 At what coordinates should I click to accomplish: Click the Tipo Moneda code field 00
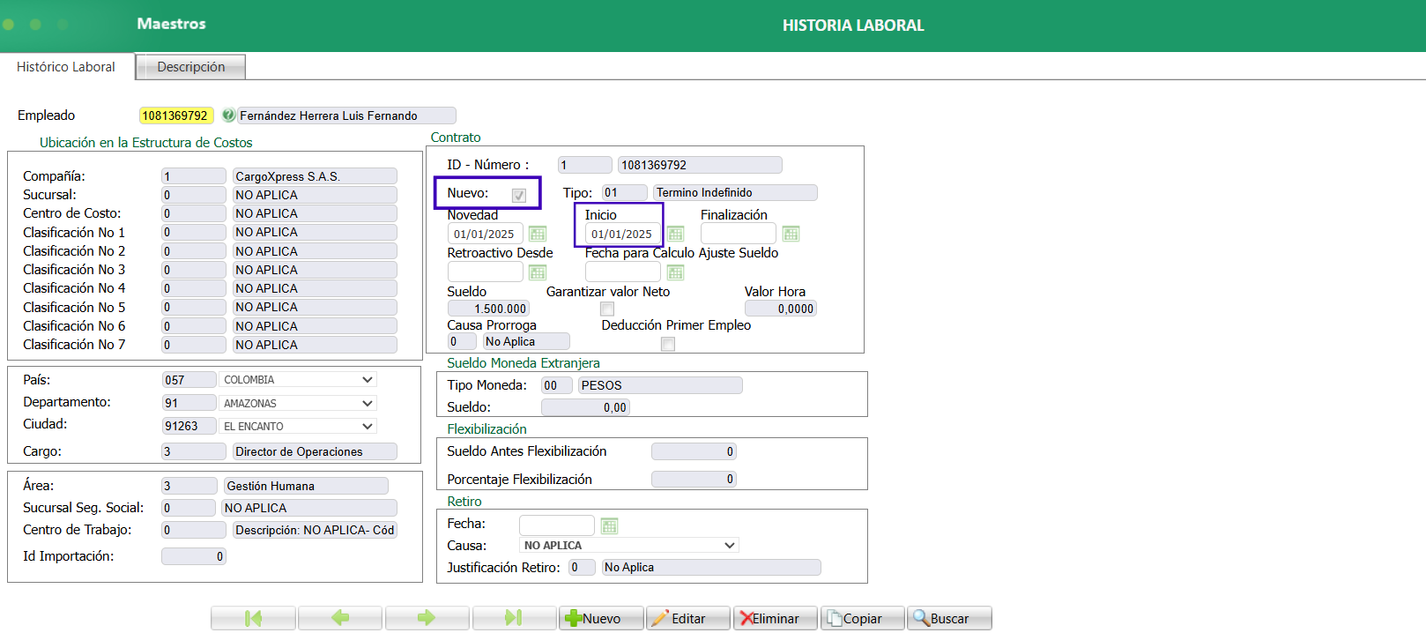tap(556, 385)
